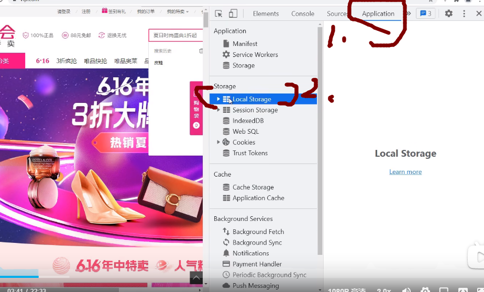Open the 唯品奥莱 nav item
This screenshot has width=484, height=292.
pos(126,61)
